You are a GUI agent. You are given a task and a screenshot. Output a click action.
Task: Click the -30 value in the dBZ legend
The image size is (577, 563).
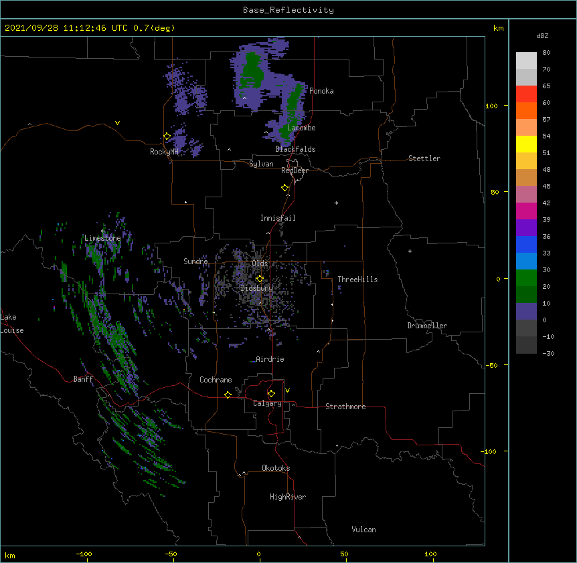click(x=548, y=353)
